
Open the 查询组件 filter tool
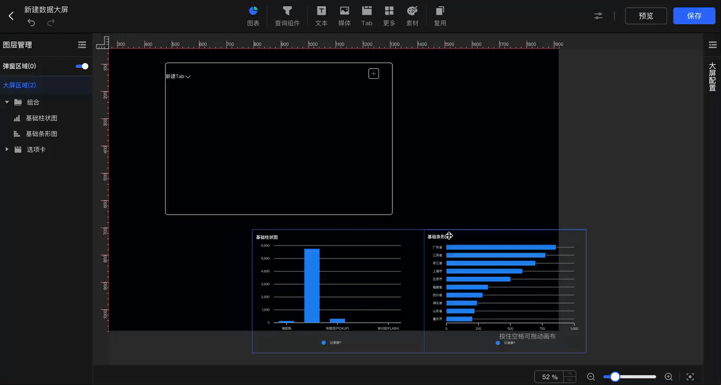click(287, 16)
